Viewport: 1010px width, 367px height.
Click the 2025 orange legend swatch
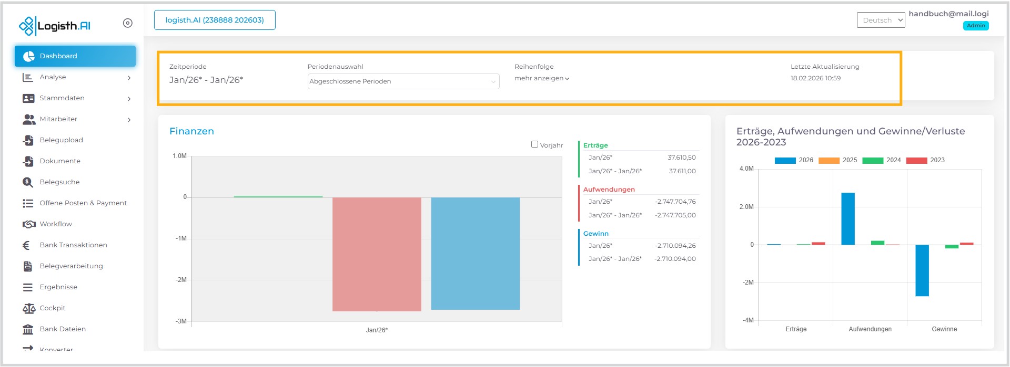(829, 161)
